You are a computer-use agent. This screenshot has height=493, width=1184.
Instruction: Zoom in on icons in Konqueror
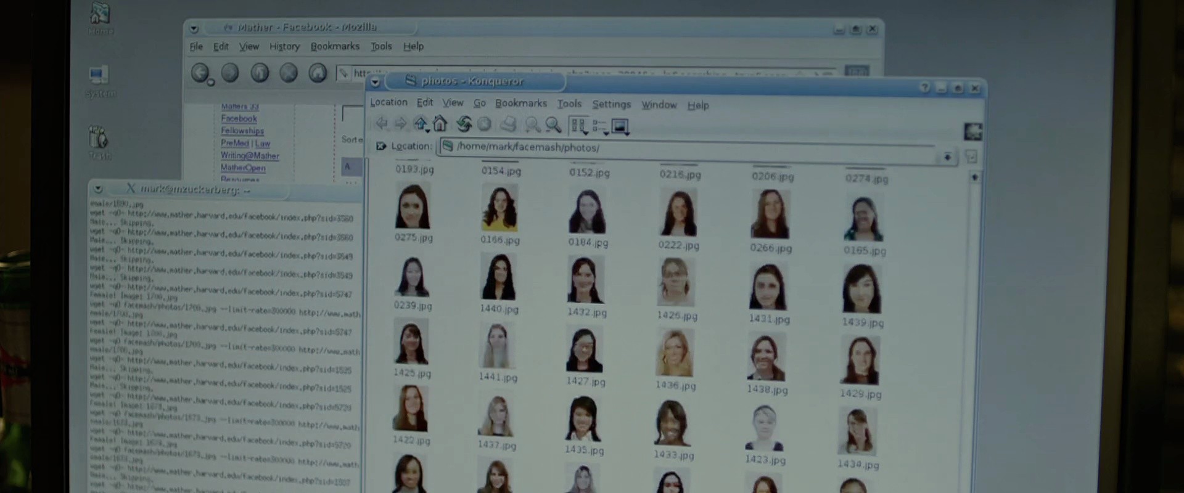[532, 125]
